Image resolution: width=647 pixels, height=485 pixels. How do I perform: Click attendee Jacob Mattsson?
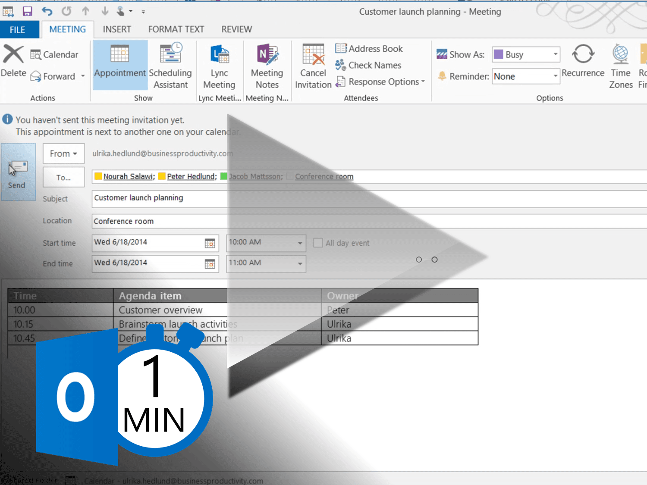255,176
